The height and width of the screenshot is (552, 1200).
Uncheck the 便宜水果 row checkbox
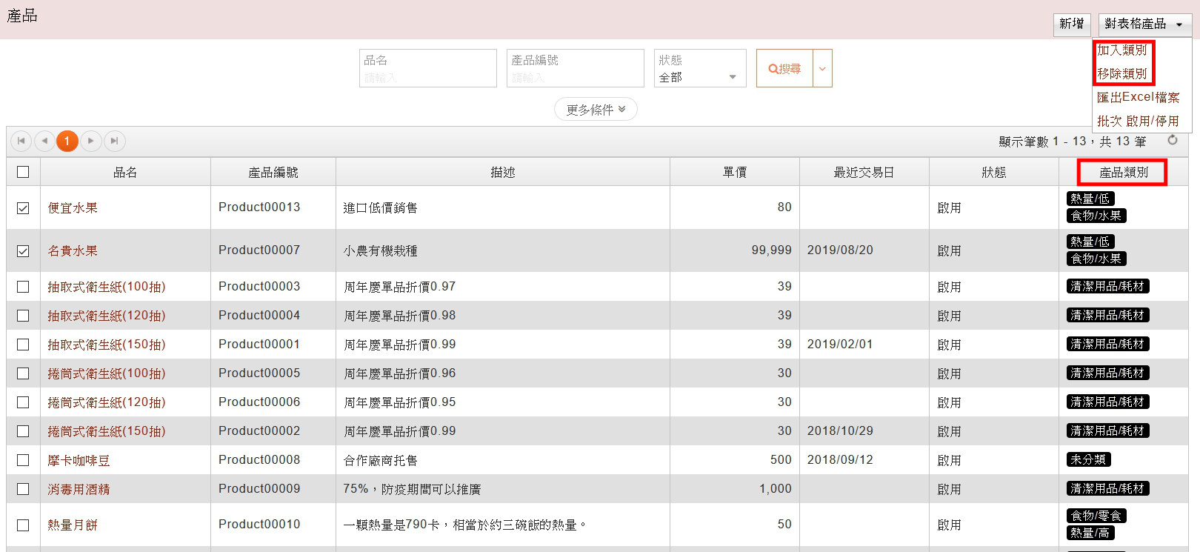23,208
